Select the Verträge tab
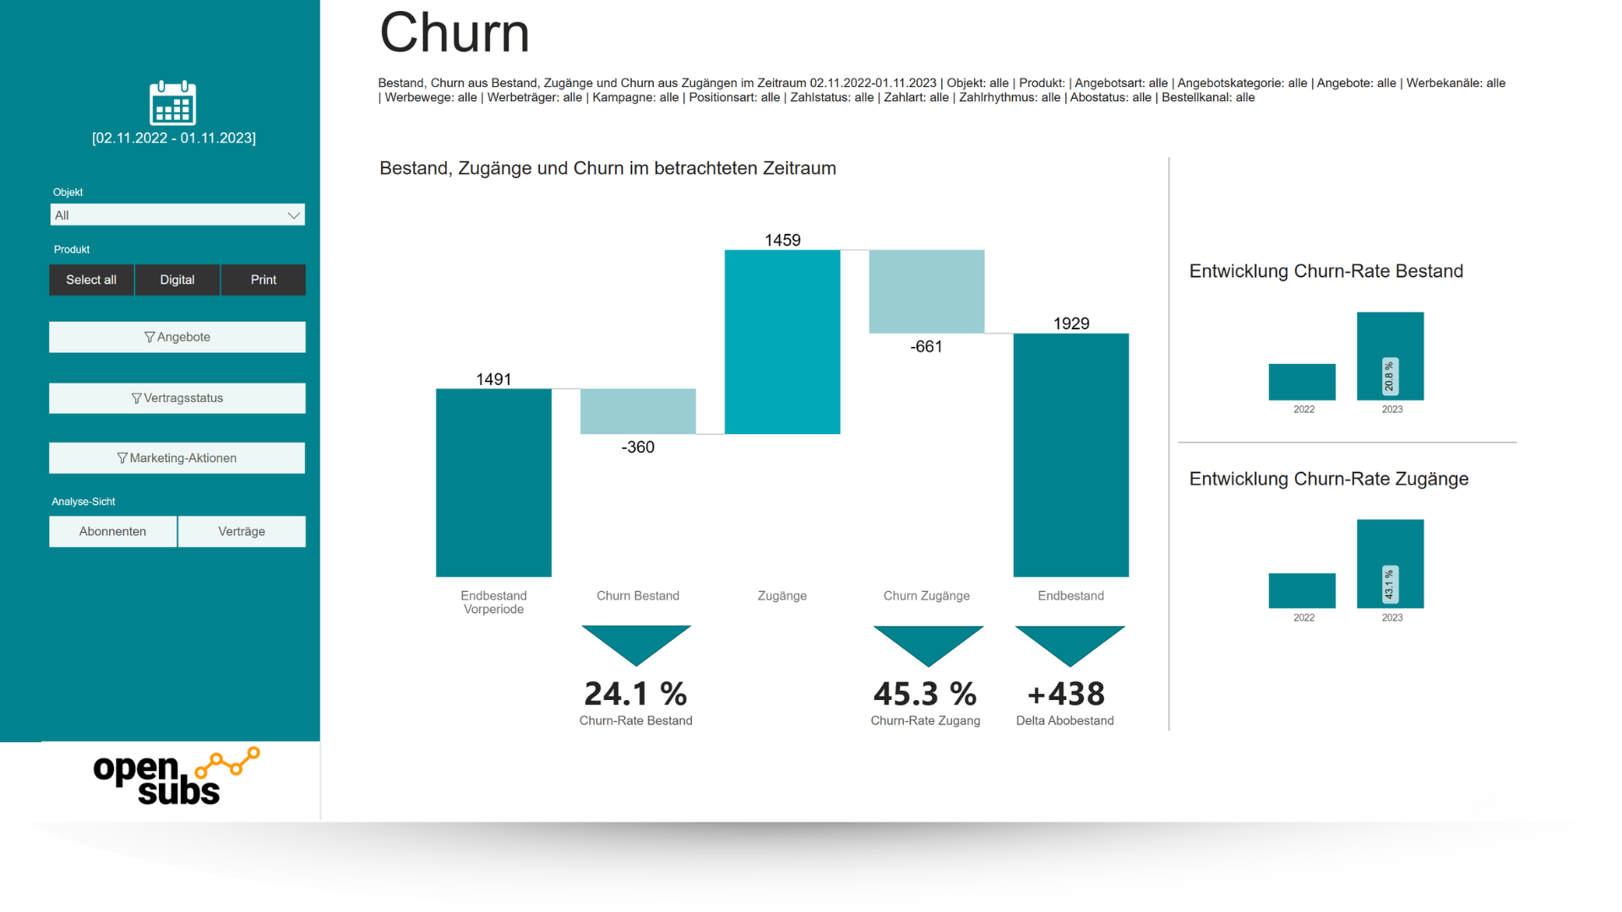 241,531
